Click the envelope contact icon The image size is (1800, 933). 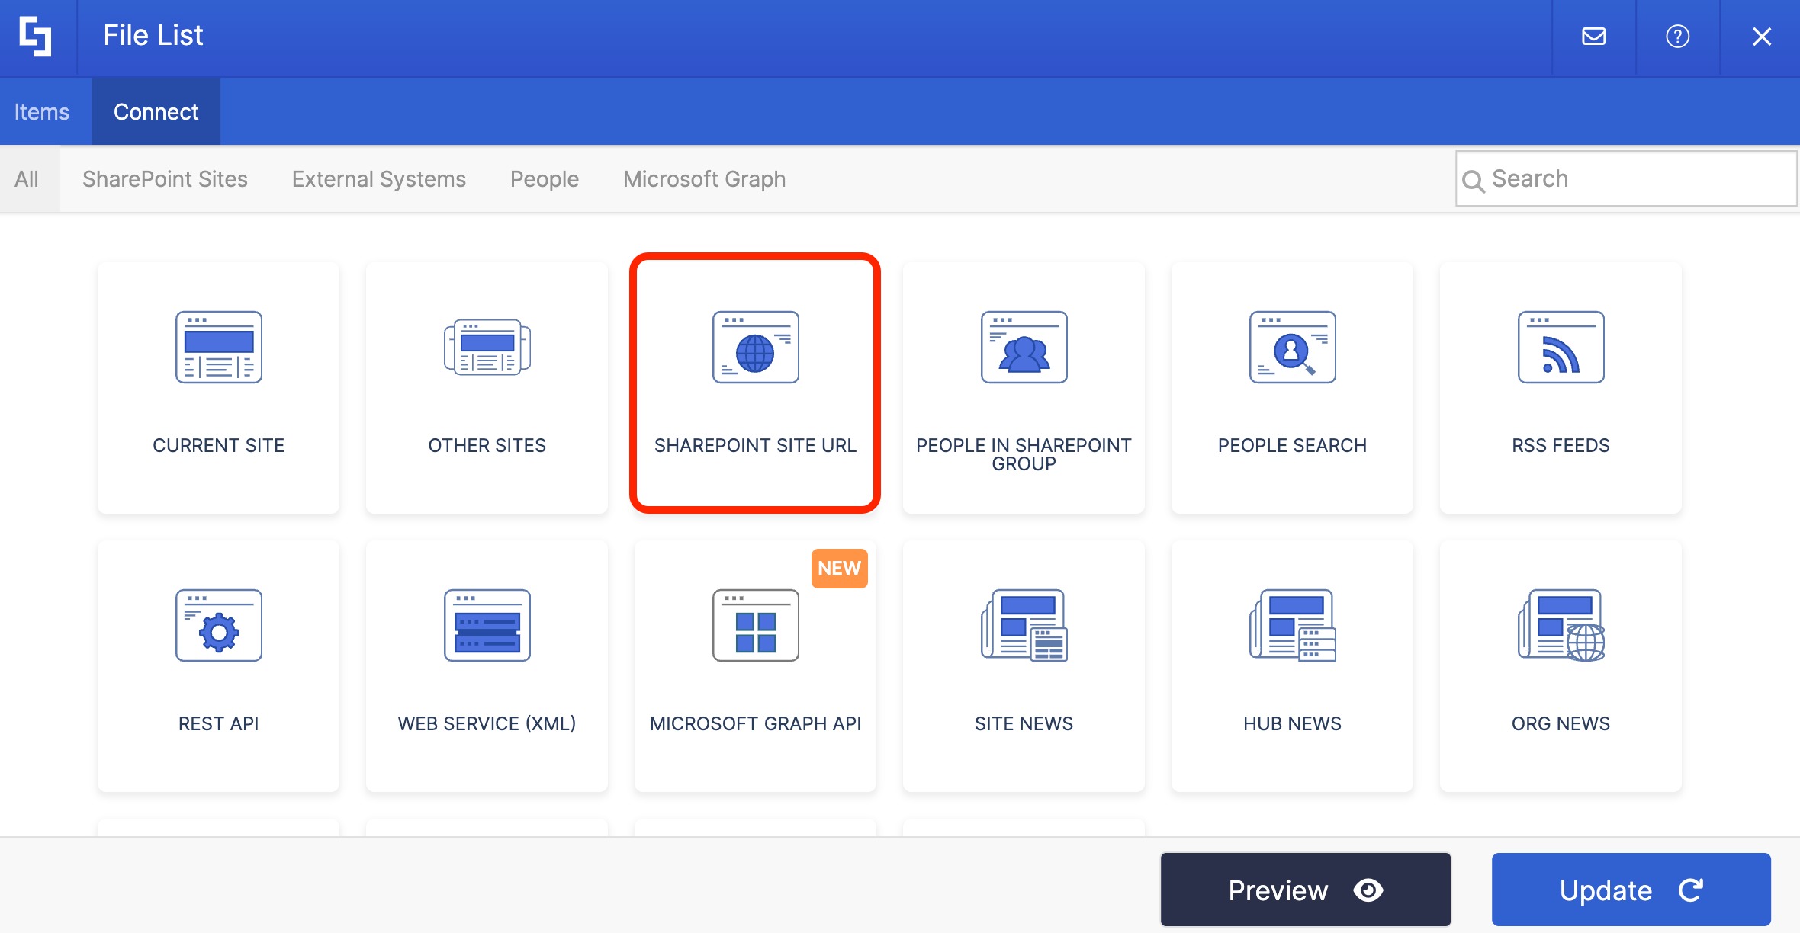pos(1593,36)
